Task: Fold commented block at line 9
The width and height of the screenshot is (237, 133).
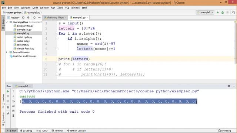Action: 57,64
